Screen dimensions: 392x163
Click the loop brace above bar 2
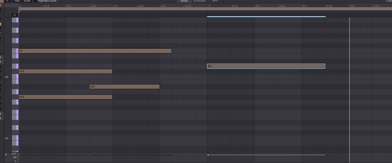(266, 17)
